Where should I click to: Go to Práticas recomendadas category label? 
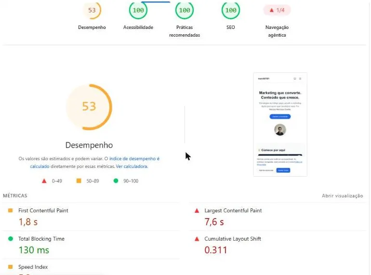(185, 31)
